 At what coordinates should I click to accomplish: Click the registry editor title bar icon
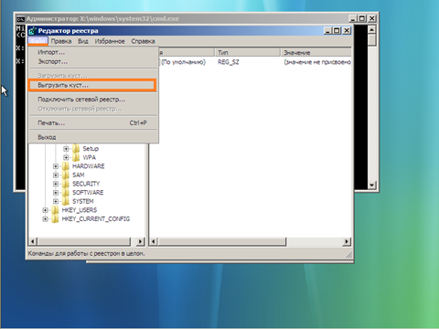[x=32, y=31]
